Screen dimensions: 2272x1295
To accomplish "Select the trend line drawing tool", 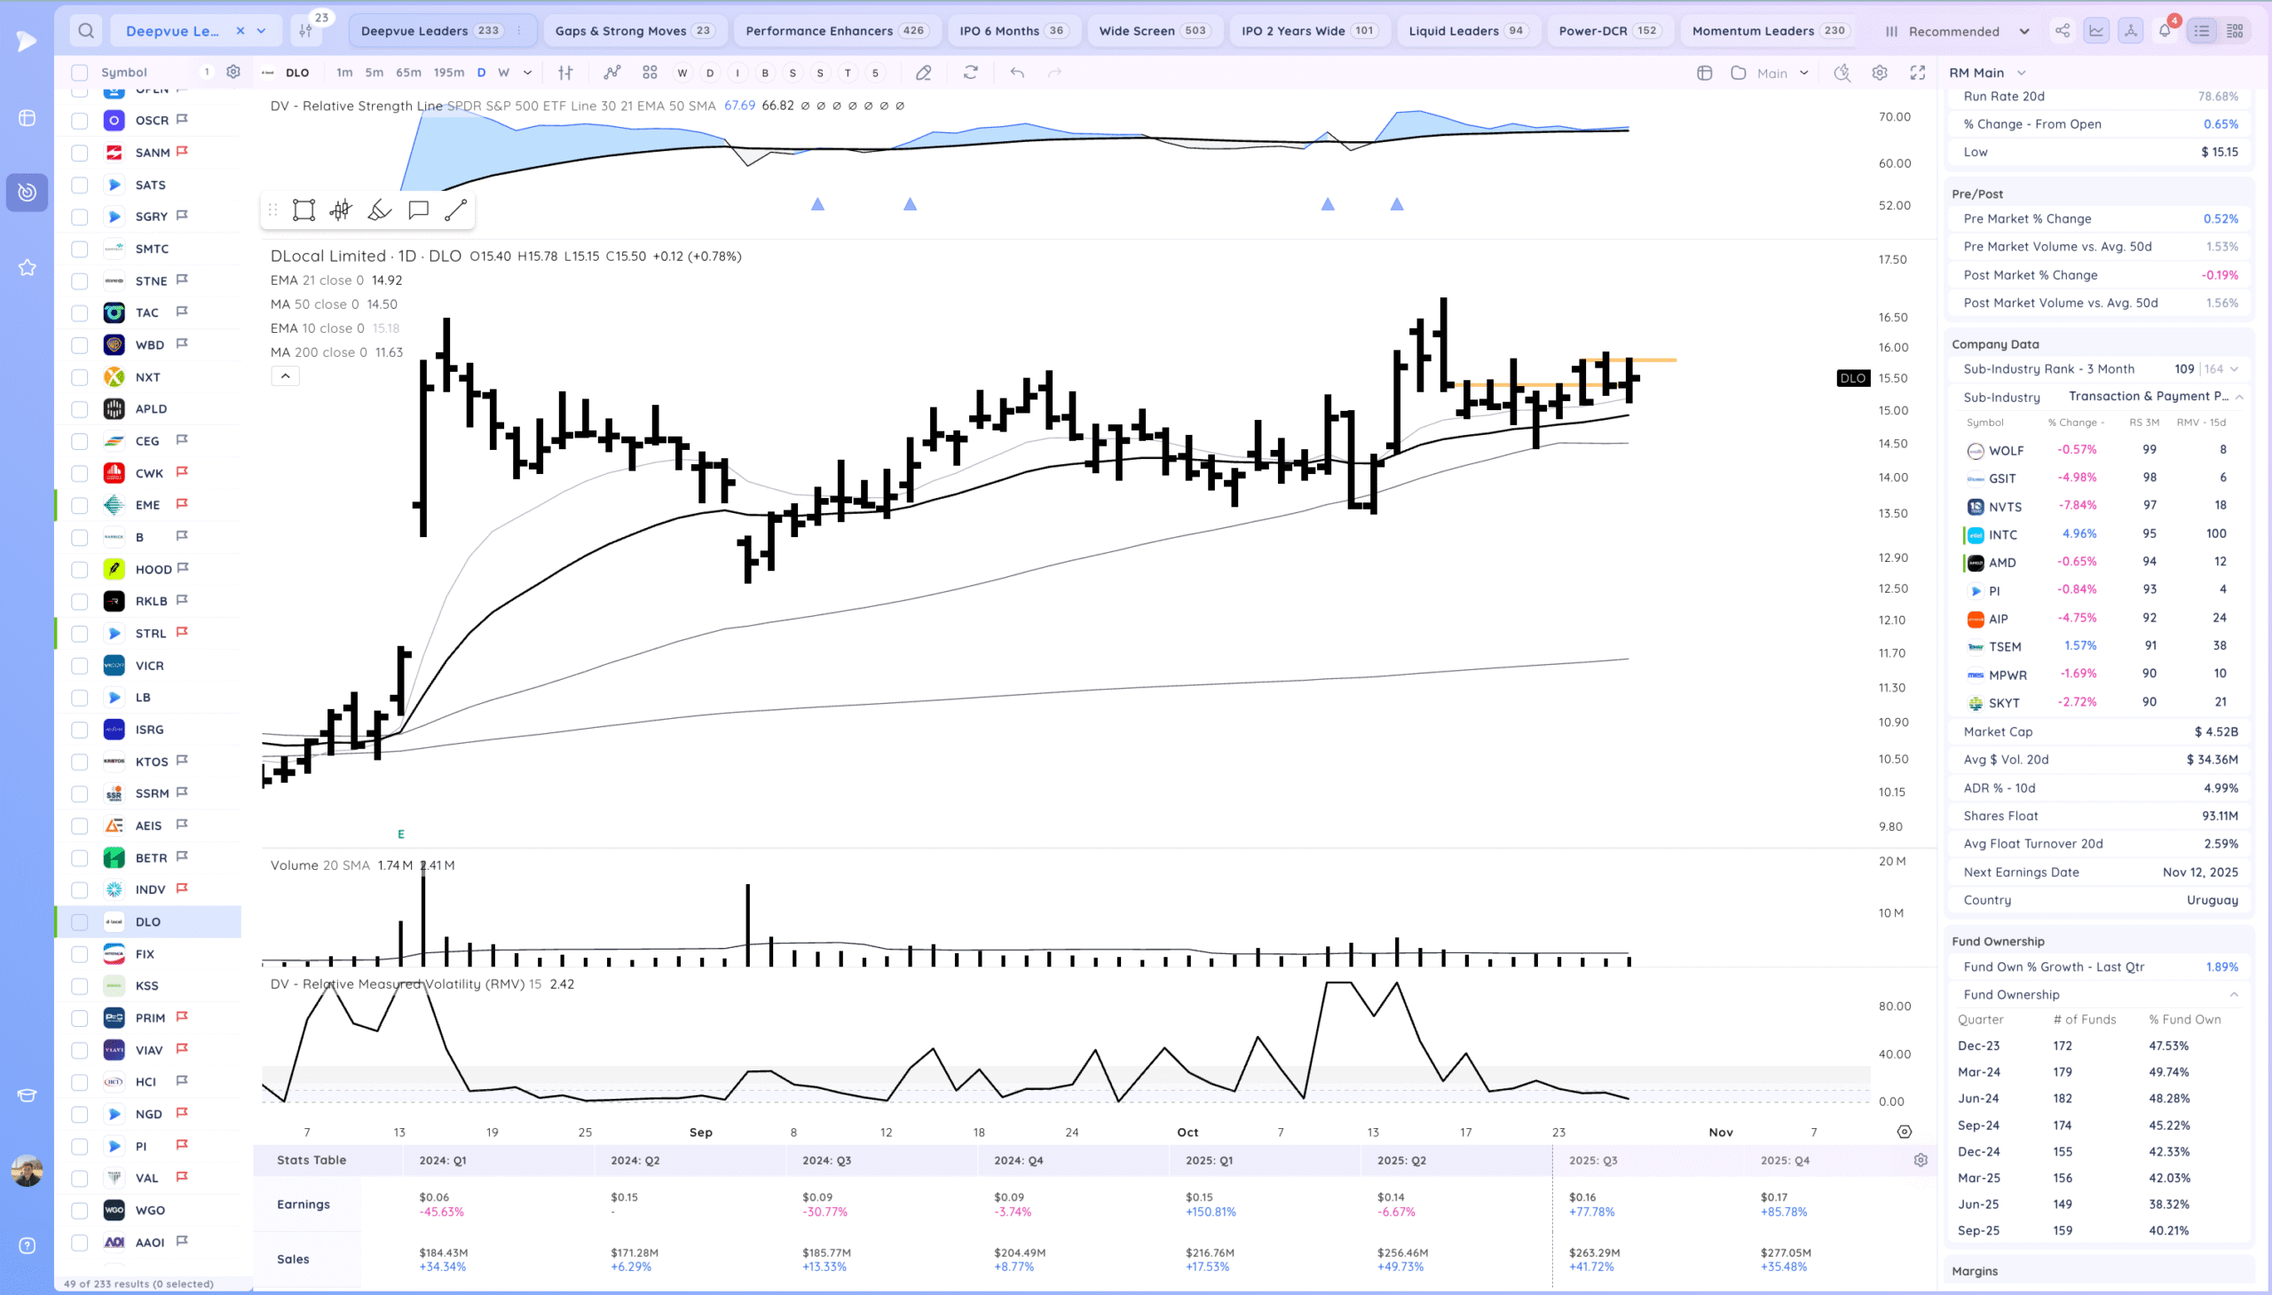I will tap(455, 209).
